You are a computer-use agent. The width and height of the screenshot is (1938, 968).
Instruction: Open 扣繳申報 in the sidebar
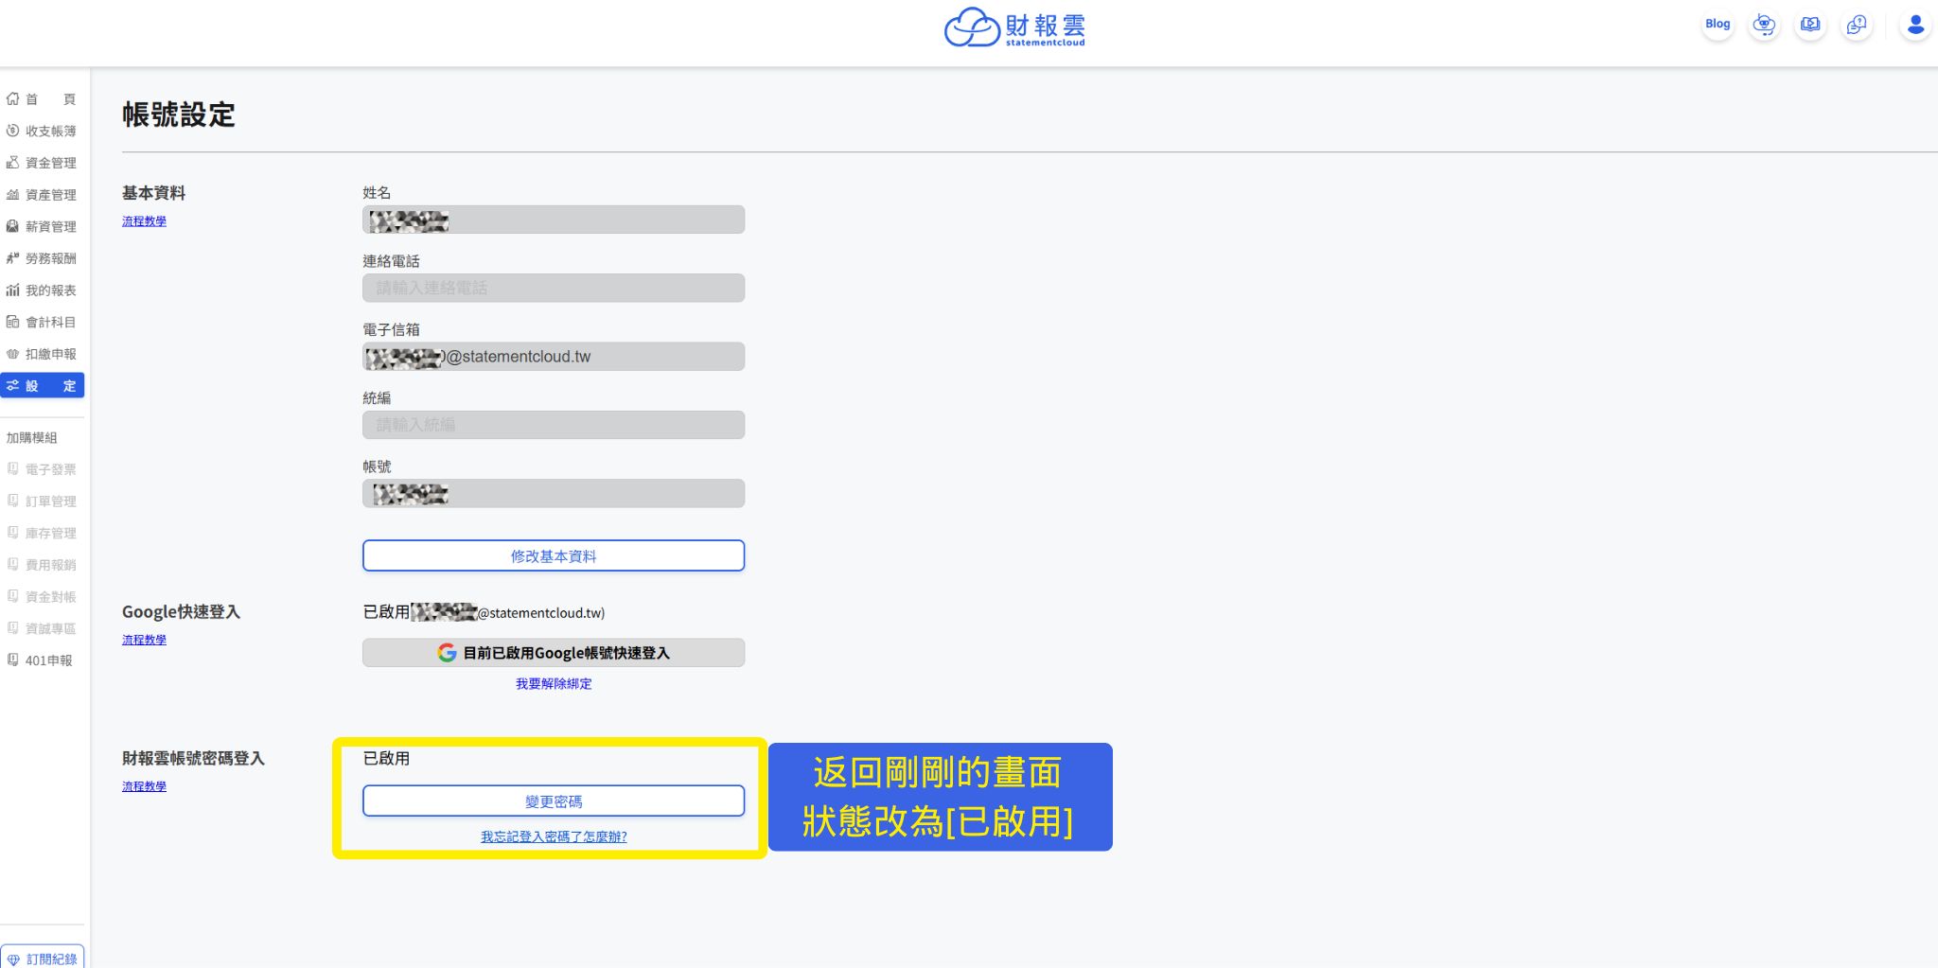(x=42, y=354)
